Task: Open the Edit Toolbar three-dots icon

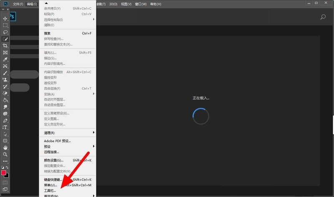Action: point(5,161)
